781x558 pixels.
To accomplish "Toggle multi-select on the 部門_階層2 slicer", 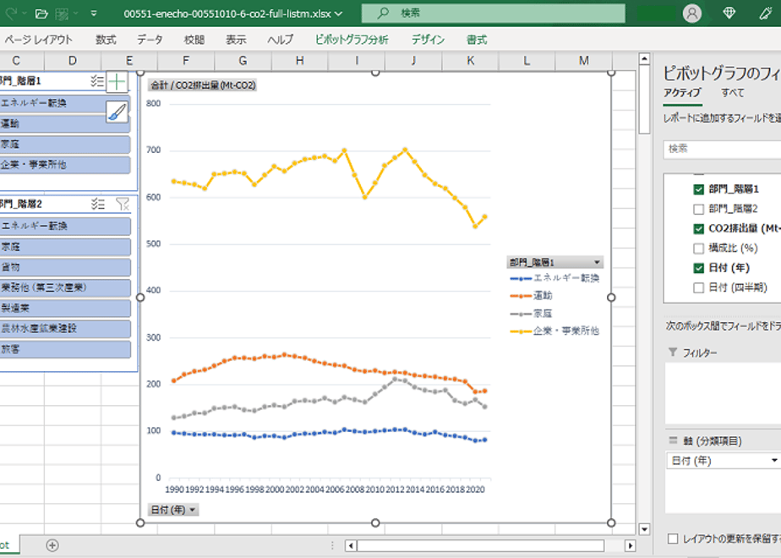I will tap(98, 203).
